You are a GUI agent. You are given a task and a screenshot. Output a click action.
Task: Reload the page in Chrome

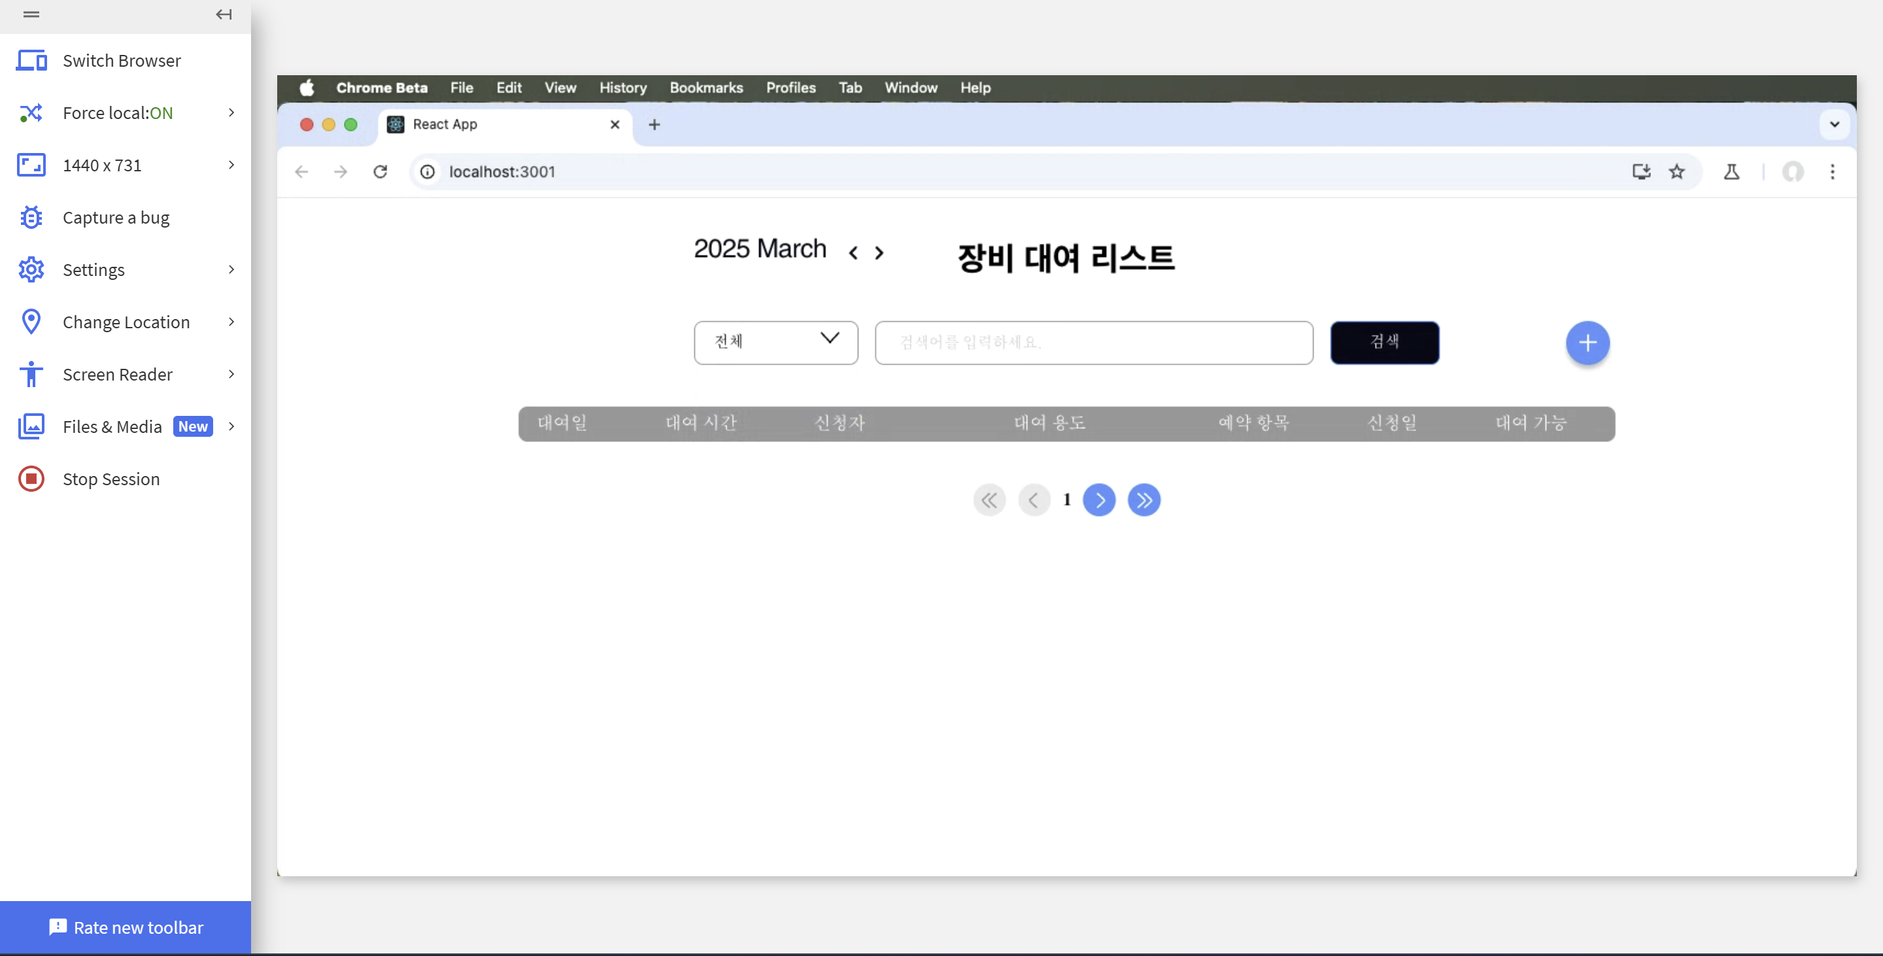tap(380, 172)
